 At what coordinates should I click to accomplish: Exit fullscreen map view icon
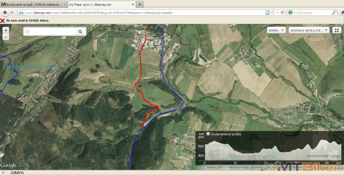tap(337, 30)
